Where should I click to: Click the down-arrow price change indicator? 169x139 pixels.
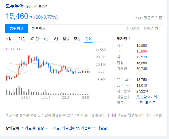[x=31, y=17]
